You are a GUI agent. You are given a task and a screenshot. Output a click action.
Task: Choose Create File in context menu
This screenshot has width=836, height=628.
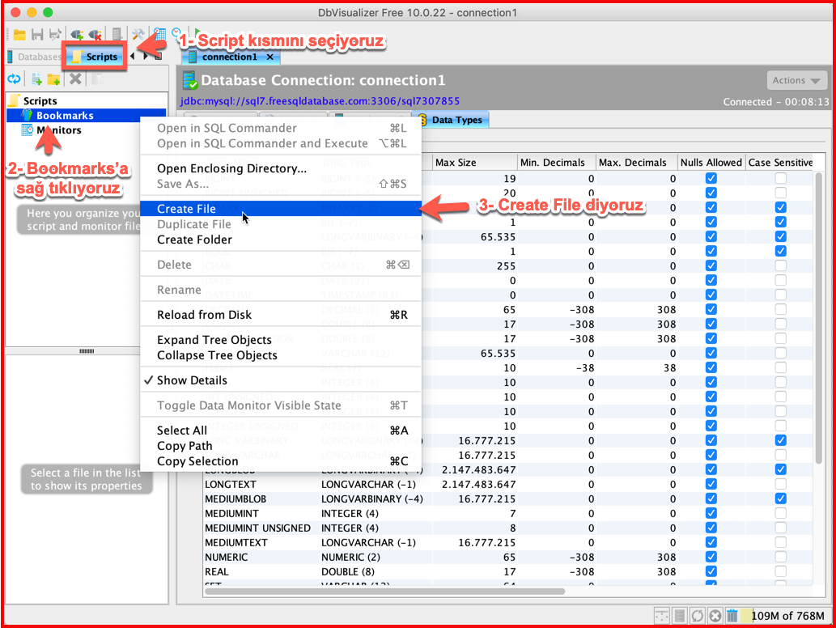click(x=281, y=209)
